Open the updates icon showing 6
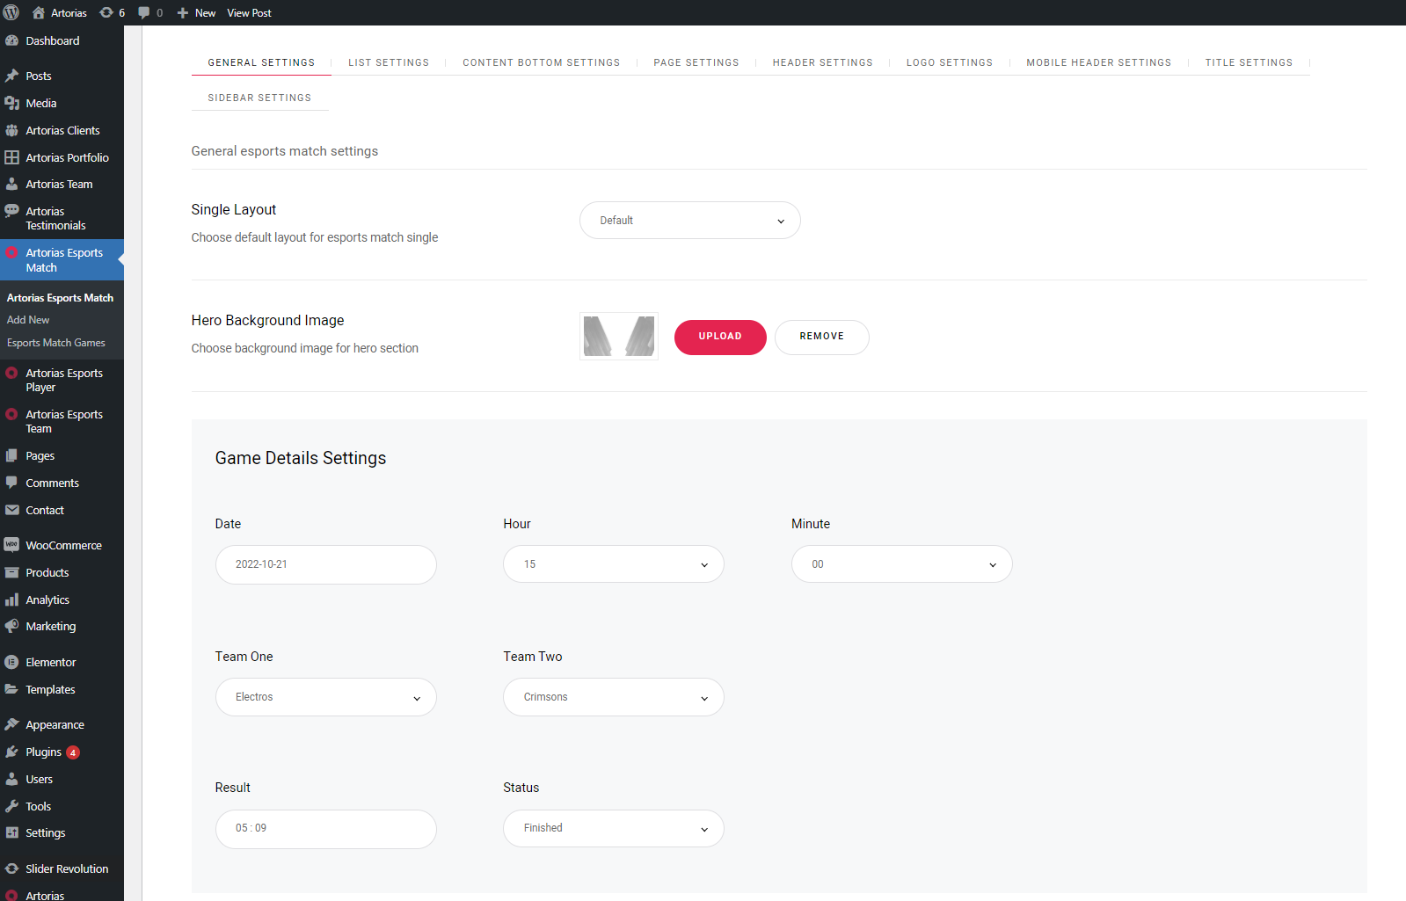The height and width of the screenshot is (901, 1406). (106, 12)
